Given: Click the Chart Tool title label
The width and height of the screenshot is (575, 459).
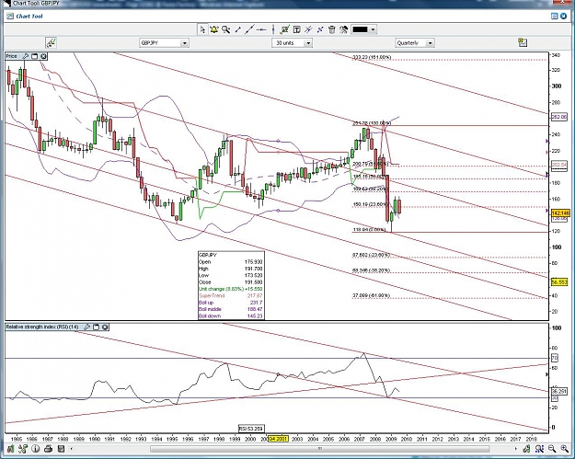Looking at the screenshot, I should (x=29, y=17).
